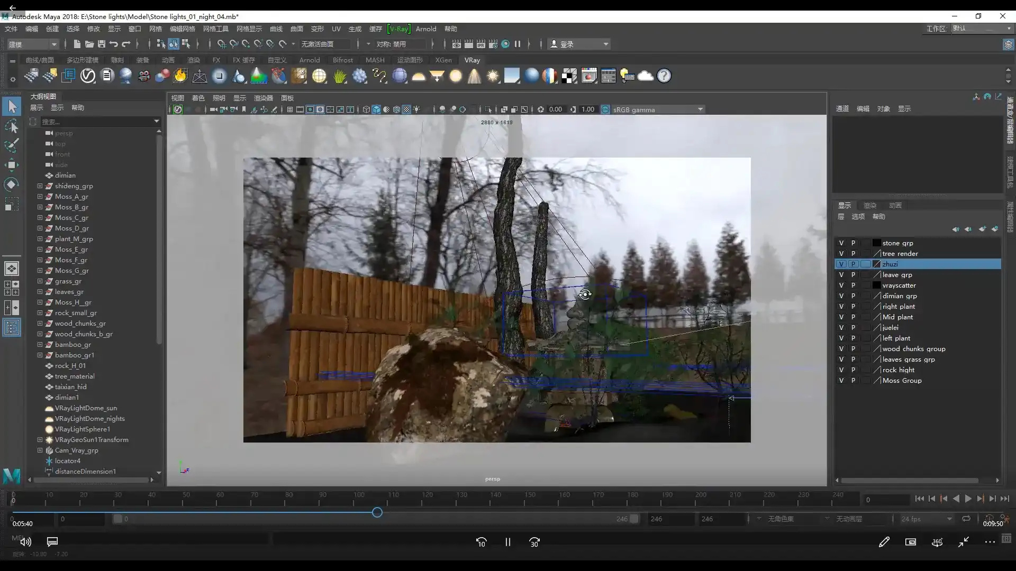Screen dimensions: 1016x571
Task: Switch to the VRay shelf tab
Action: (471, 60)
